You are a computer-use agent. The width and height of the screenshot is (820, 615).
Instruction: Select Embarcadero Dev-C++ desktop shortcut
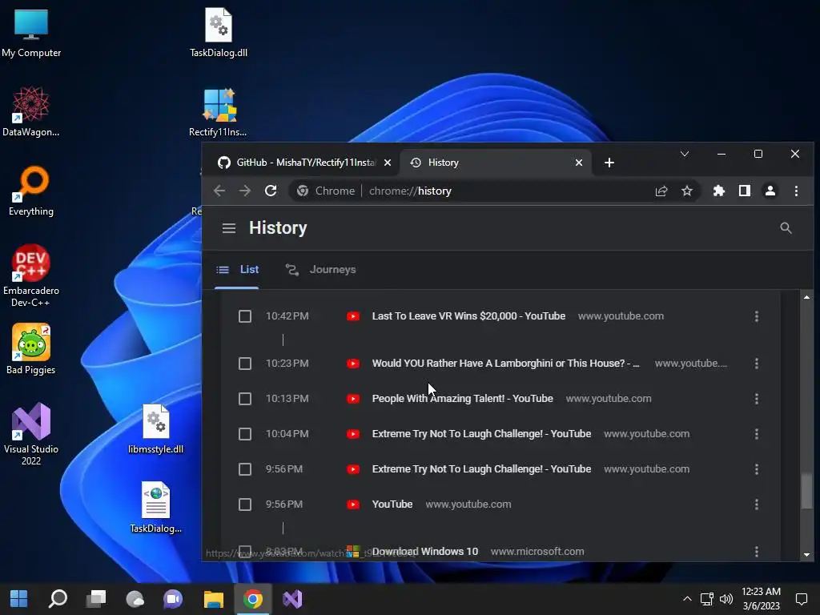tap(31, 276)
